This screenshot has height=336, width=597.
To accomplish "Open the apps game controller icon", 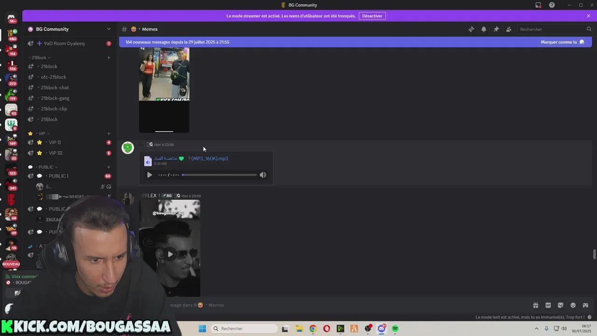I will click(x=585, y=305).
